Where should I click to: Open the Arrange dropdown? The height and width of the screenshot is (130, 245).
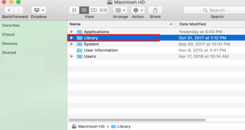click(120, 10)
